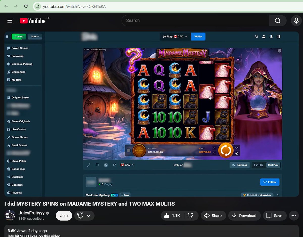Image resolution: width=303 pixels, height=237 pixels.
Task: Switch to Real Play mode
Action: (273, 165)
